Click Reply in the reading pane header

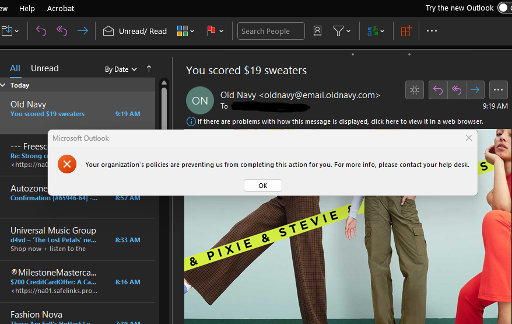(x=437, y=89)
